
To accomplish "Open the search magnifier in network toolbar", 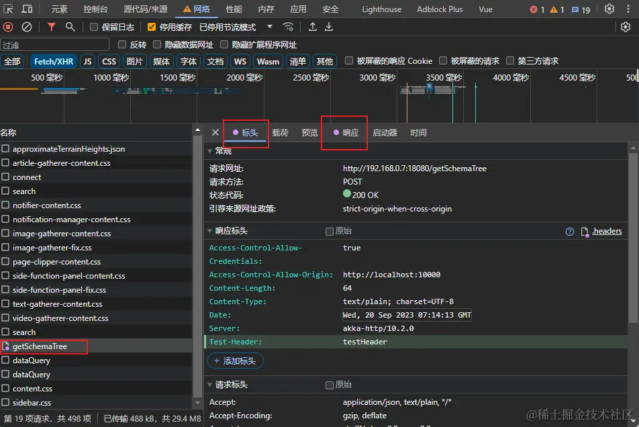I will tap(70, 27).
